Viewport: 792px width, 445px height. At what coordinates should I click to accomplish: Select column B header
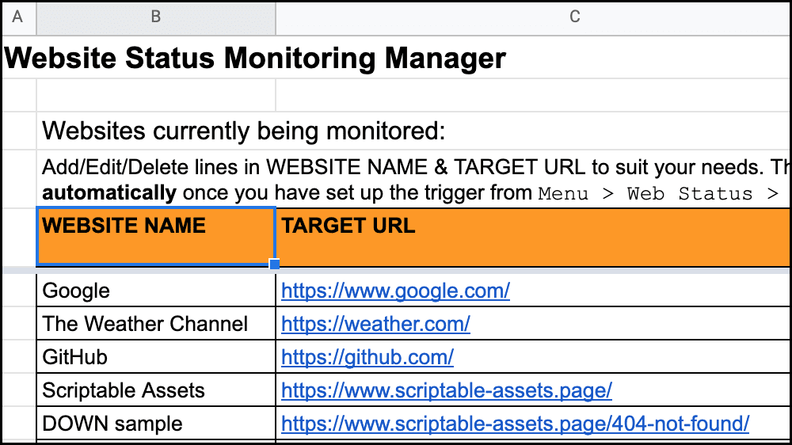156,18
